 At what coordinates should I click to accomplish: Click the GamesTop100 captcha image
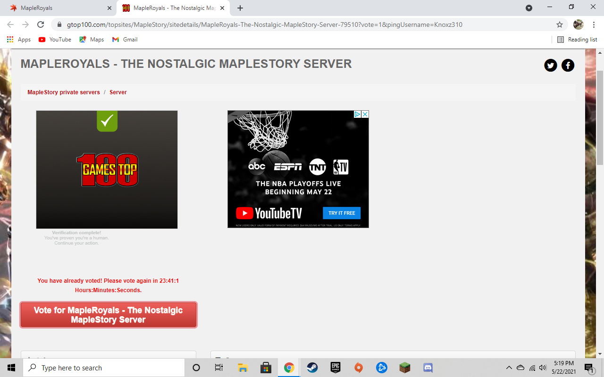107,170
